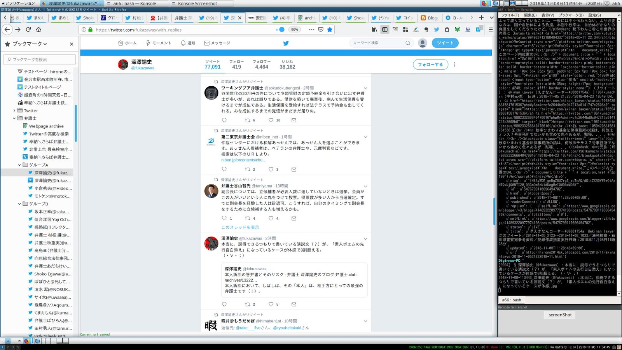
Task: Toggle the sidebar view icon
Action: pos(385,30)
